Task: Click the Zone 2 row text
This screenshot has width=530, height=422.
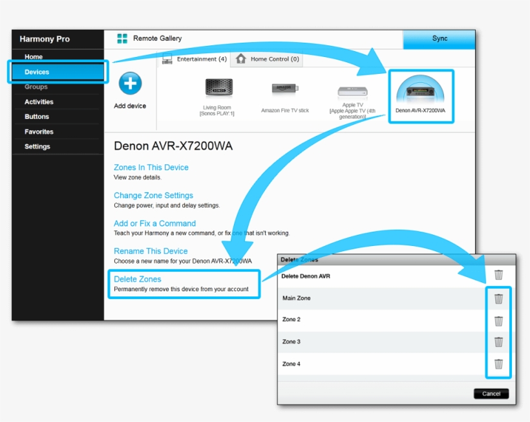Action: [291, 320]
